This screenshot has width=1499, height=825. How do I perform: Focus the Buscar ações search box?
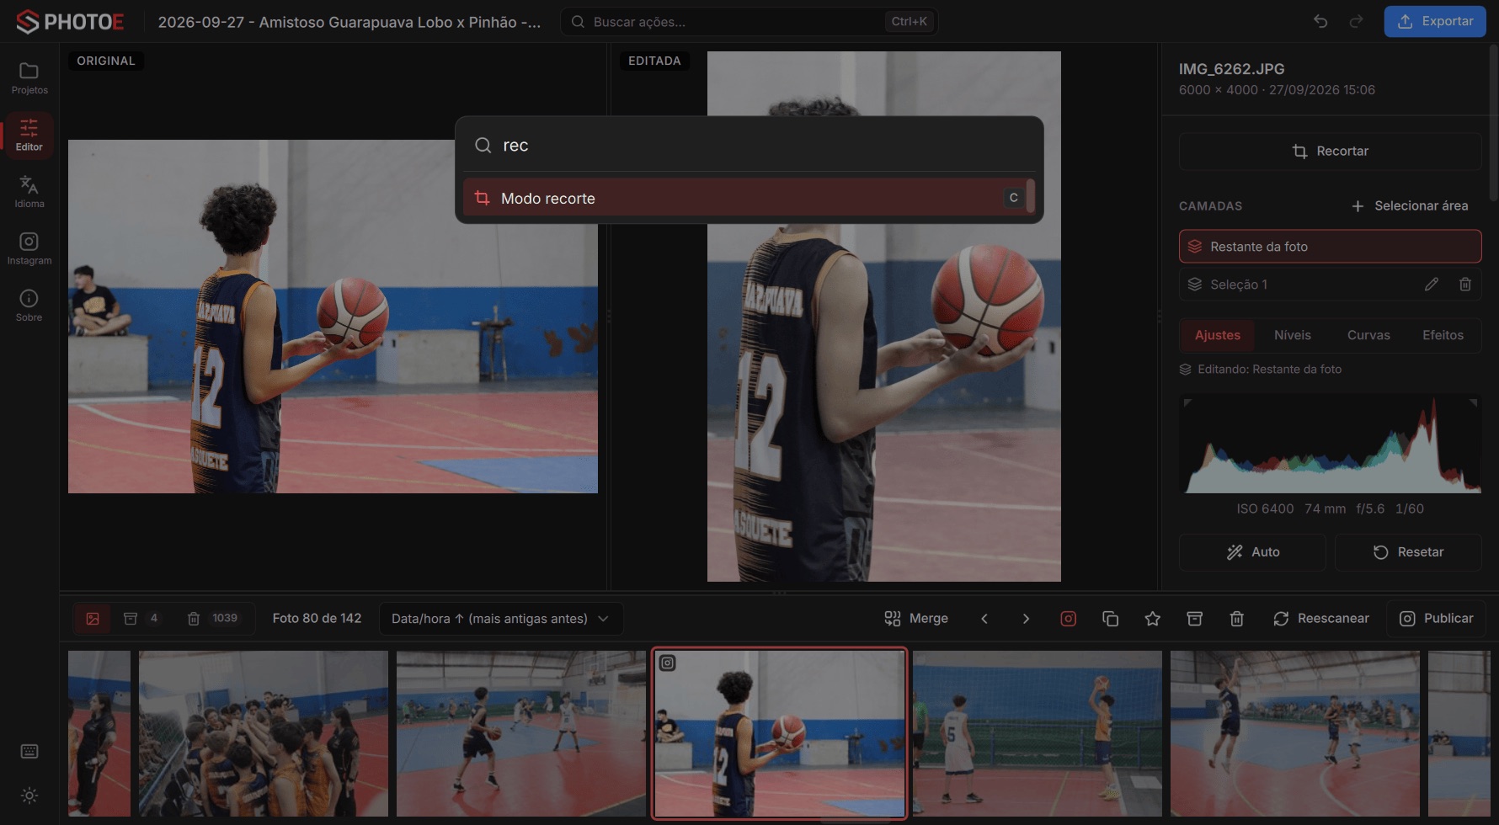click(749, 21)
